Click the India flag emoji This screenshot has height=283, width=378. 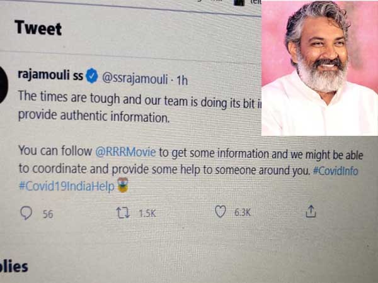tap(123, 185)
